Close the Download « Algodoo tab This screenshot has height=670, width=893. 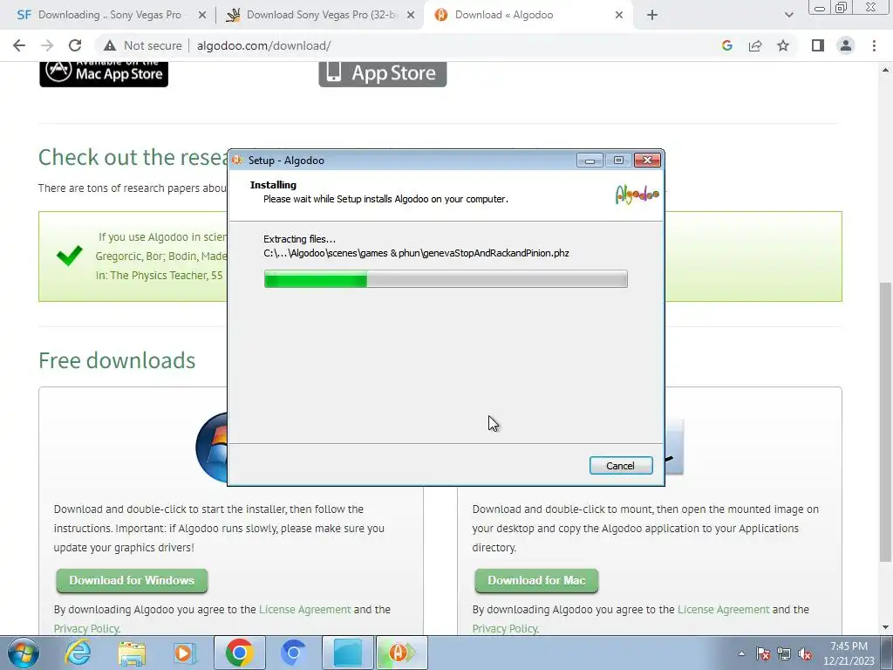click(x=619, y=16)
